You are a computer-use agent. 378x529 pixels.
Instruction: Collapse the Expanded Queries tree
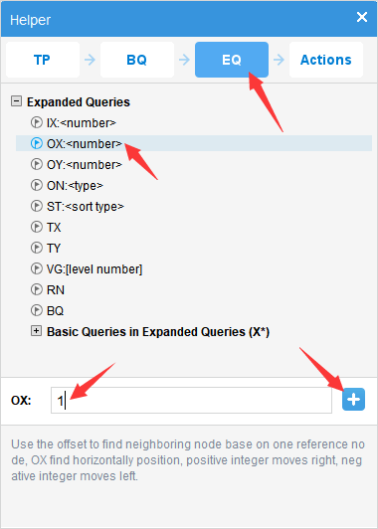[16, 101]
